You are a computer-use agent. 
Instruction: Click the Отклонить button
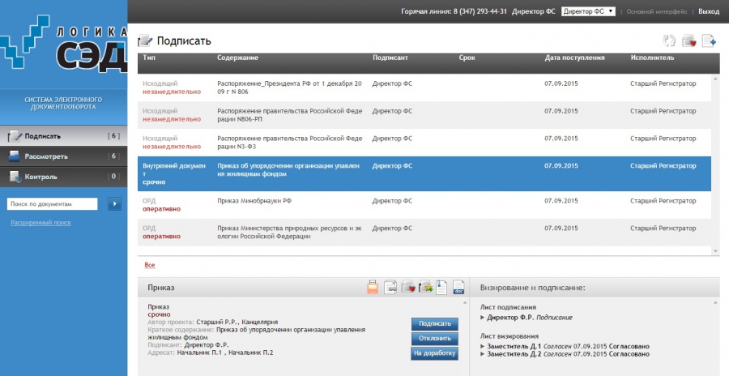(x=435, y=338)
